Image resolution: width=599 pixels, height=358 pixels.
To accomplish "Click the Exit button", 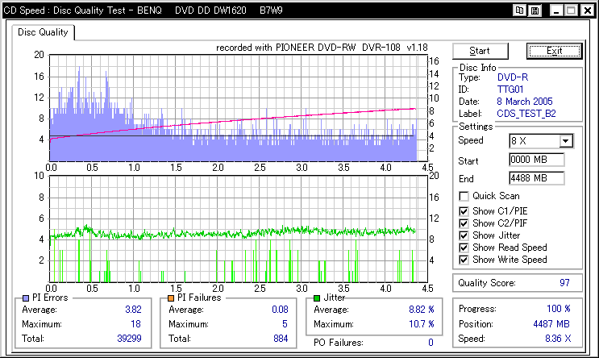I will pyautogui.click(x=554, y=51).
